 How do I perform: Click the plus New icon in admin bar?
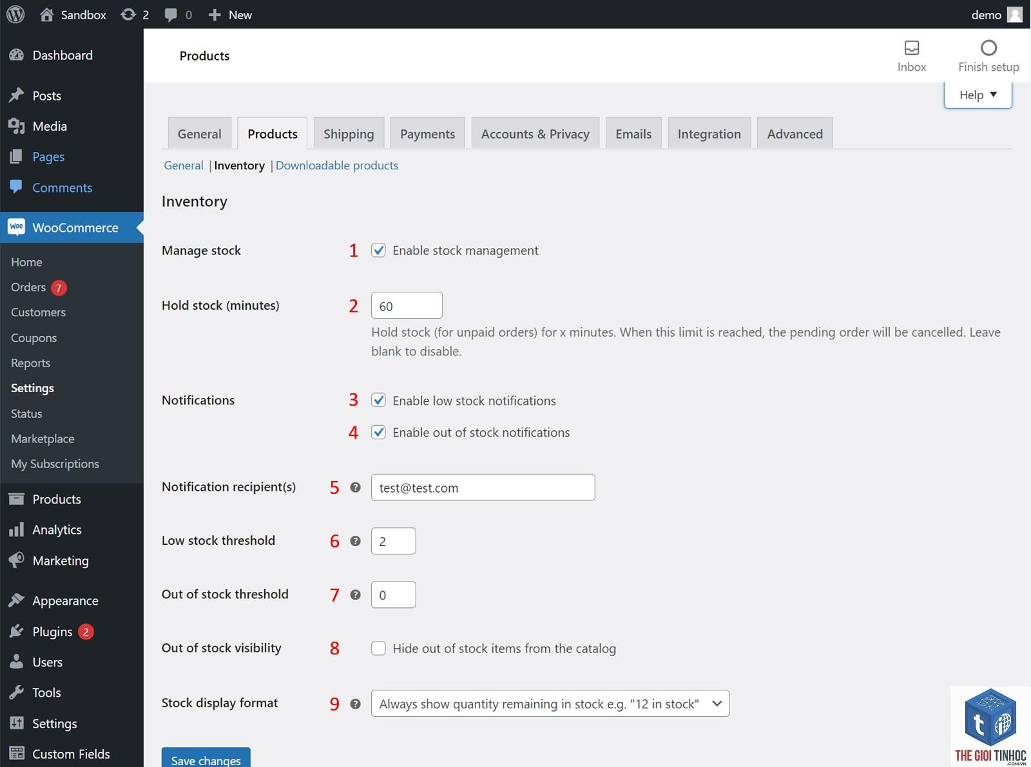pyautogui.click(x=215, y=15)
